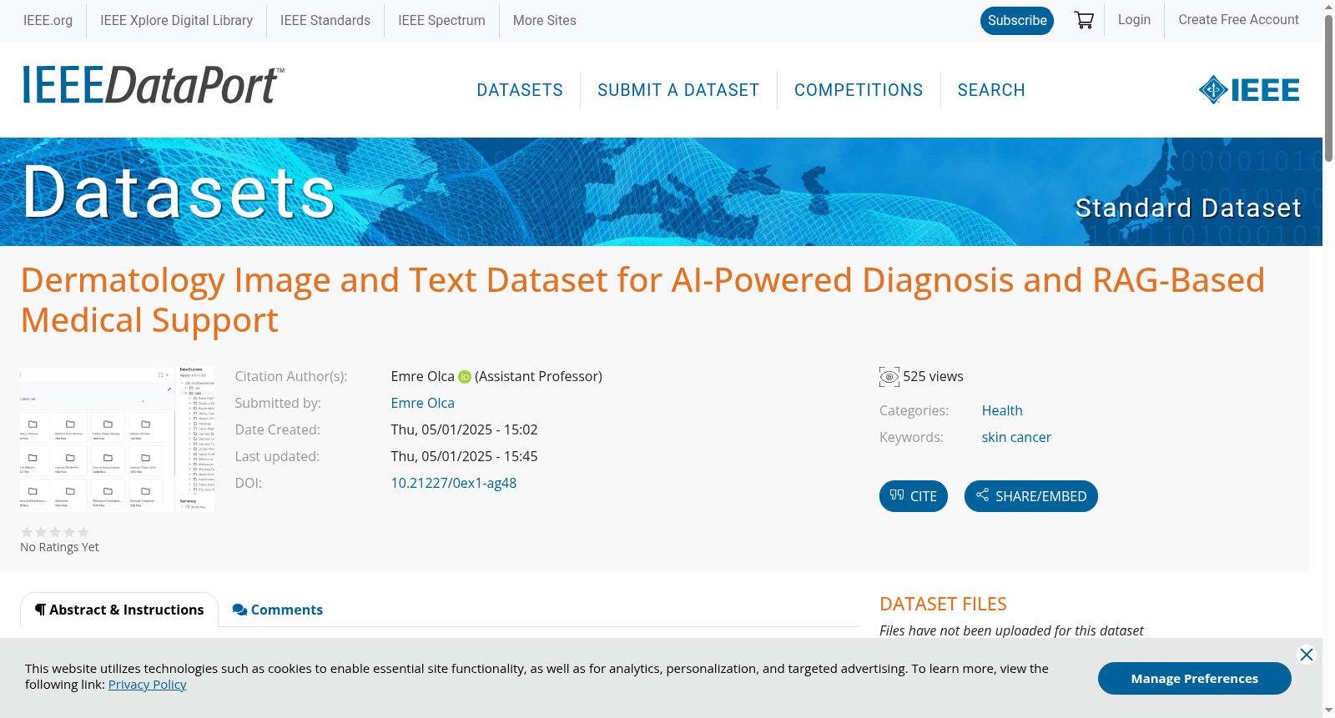Open SUBMIT A DATASET menu item
This screenshot has width=1335, height=718.
click(x=678, y=90)
